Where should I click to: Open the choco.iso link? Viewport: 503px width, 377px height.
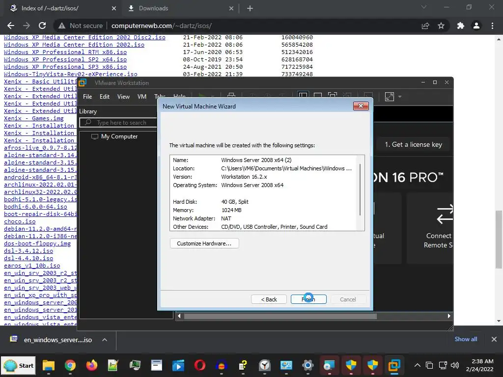pyautogui.click(x=20, y=221)
